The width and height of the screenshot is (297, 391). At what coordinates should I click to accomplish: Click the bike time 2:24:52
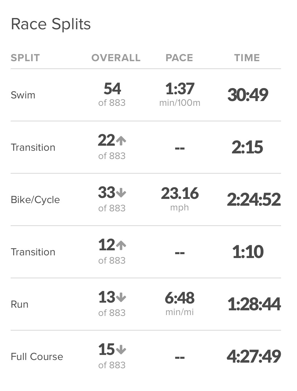pos(254,199)
